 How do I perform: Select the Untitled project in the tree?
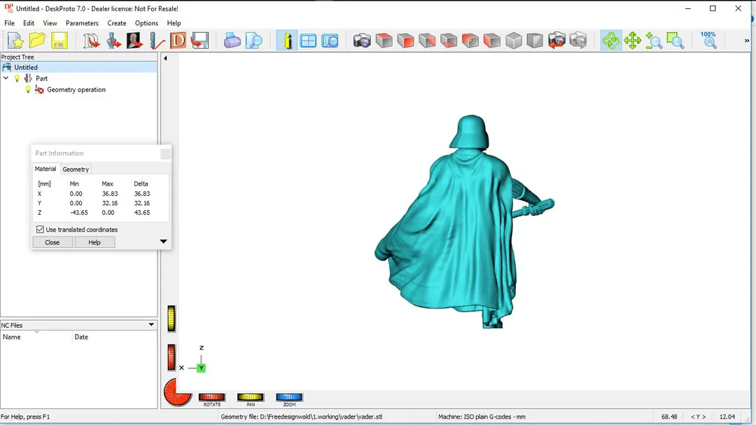26,67
